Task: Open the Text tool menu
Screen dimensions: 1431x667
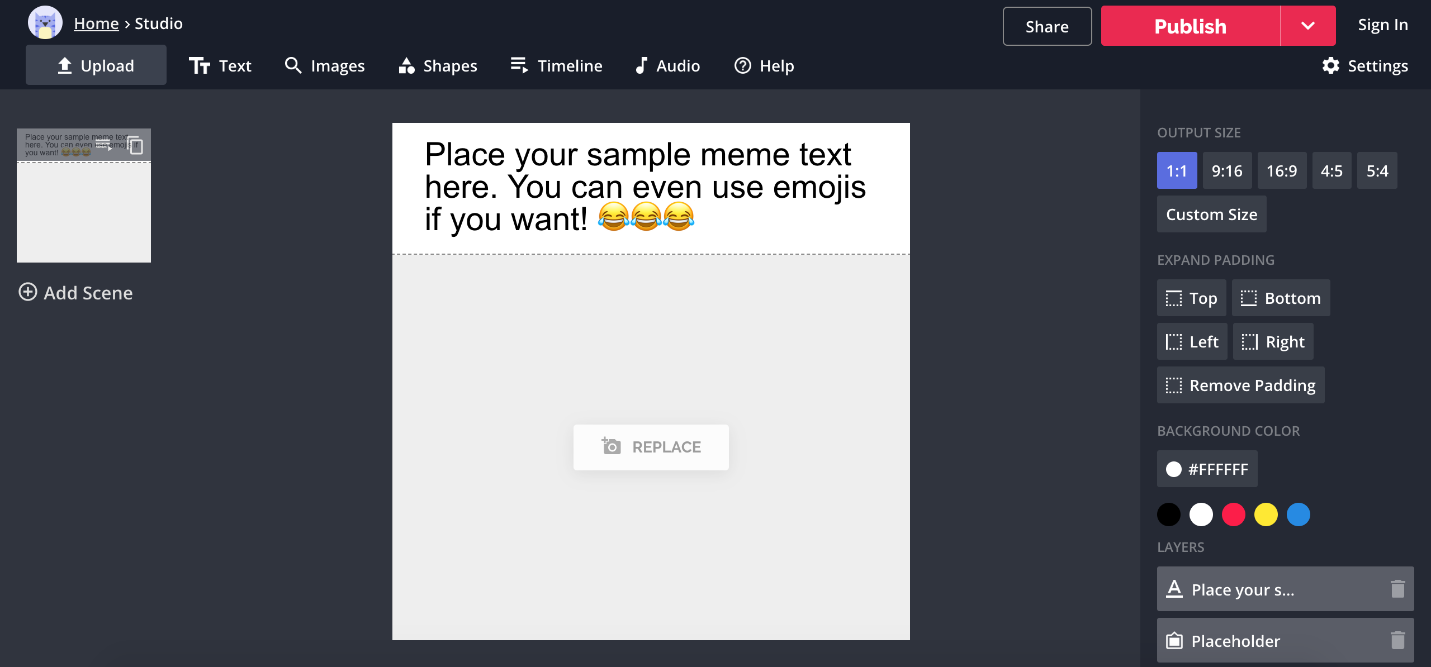Action: (x=220, y=66)
